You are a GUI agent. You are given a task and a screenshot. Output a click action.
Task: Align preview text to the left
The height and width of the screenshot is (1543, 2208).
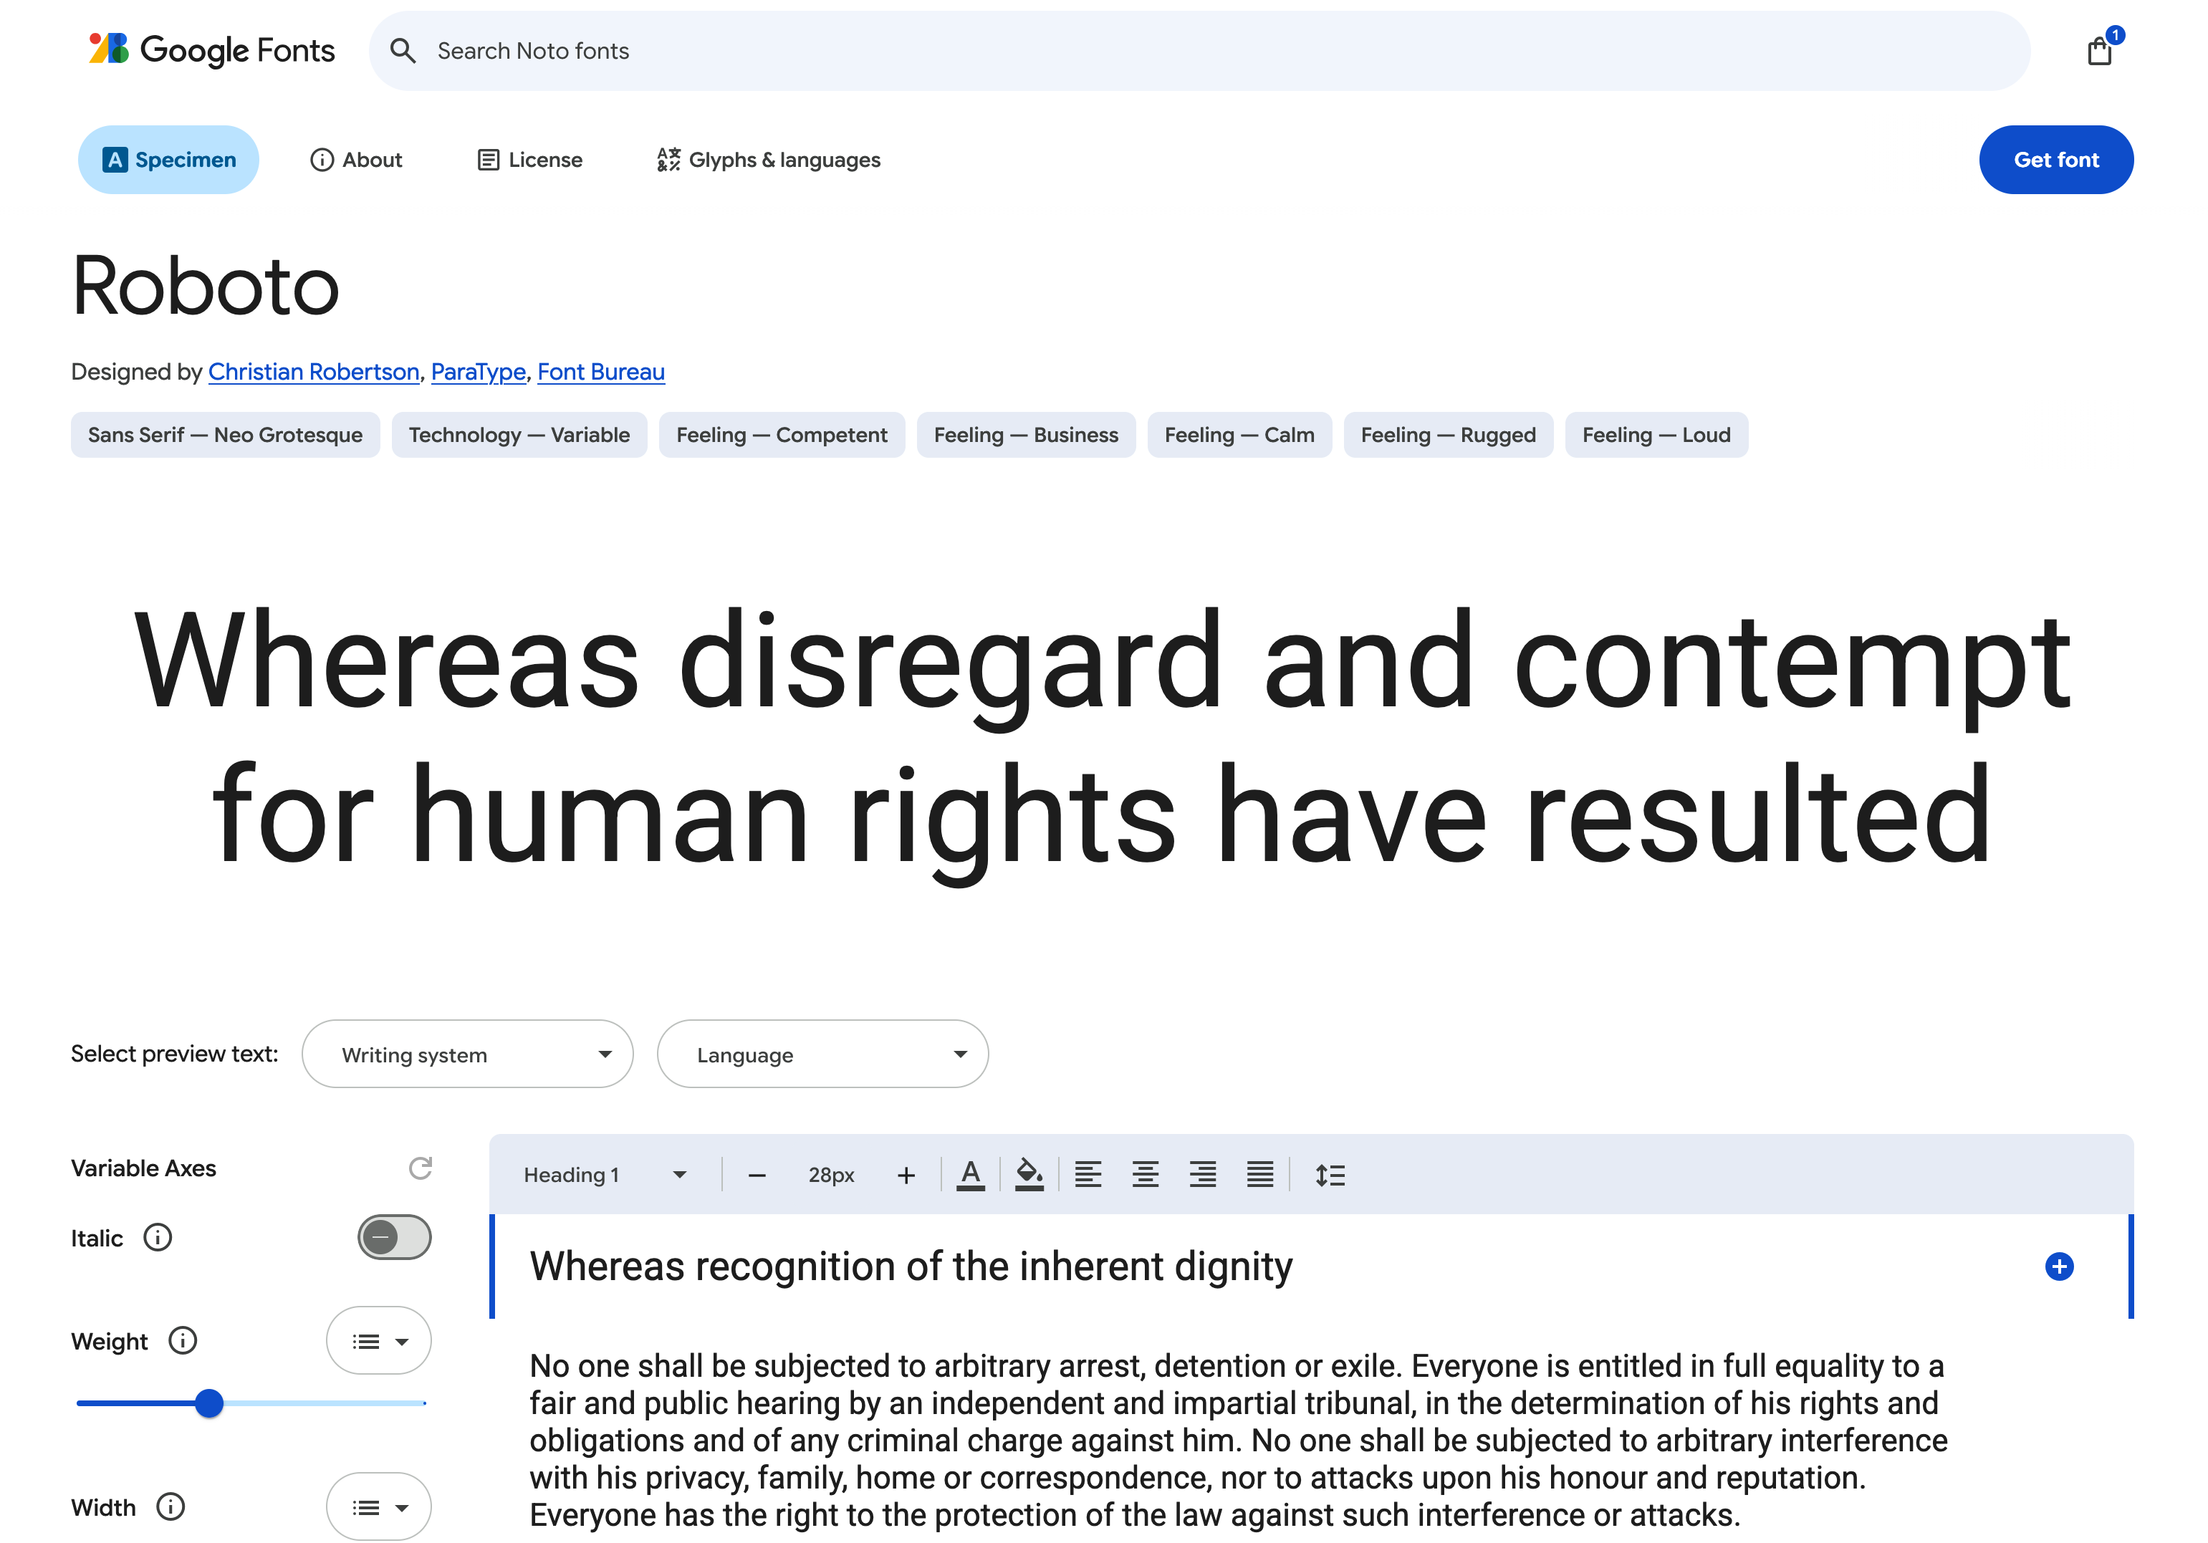[x=1088, y=1175]
